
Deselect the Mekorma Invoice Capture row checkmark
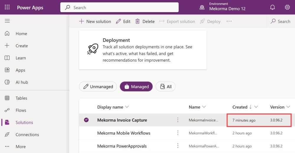point(86,120)
